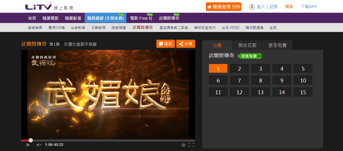Screen dimensions: 343x151
Task: Enter fullscreen mode in the player
Action: point(192,145)
